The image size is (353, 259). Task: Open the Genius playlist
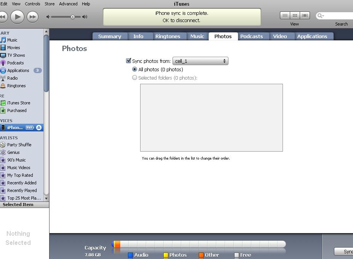point(13,152)
